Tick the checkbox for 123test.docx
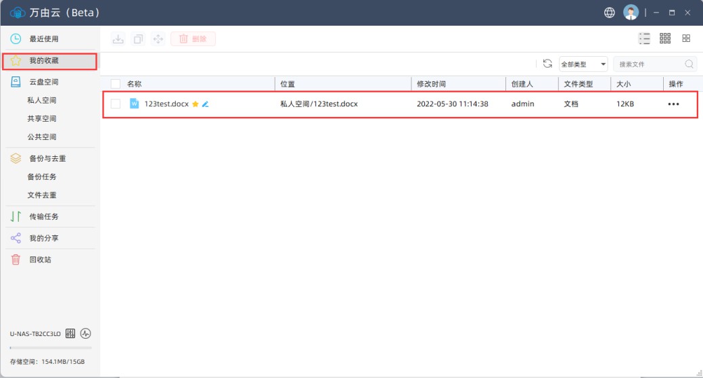The width and height of the screenshot is (703, 378). pos(116,104)
